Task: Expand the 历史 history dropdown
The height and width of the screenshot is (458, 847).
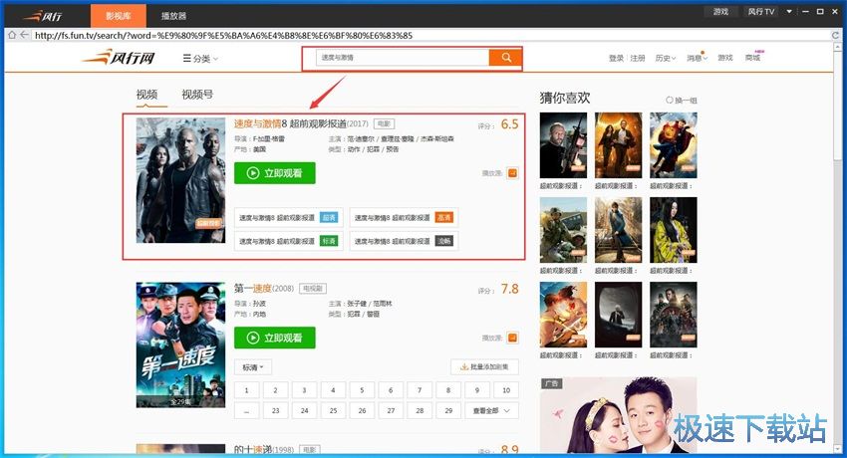Action: pyautogui.click(x=666, y=58)
